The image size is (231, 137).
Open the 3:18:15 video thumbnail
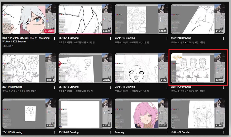click(142, 19)
